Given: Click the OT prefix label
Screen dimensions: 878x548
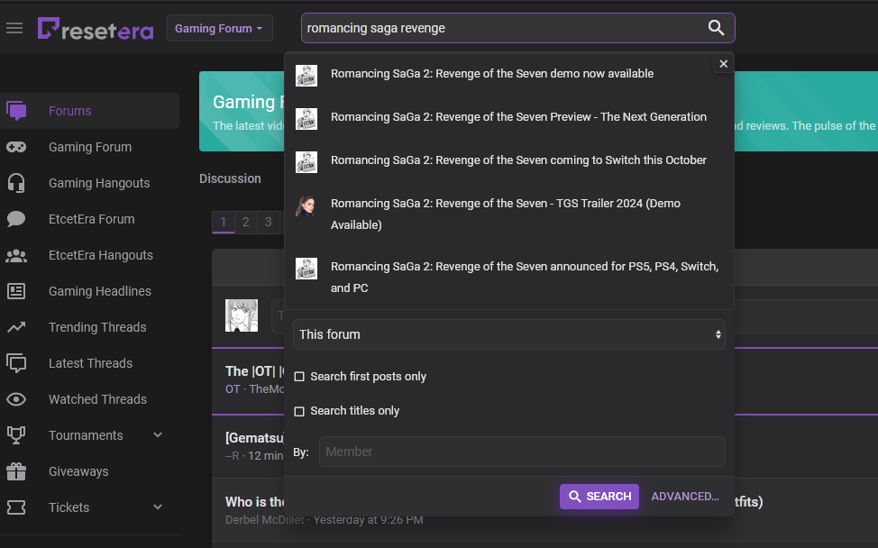Looking at the screenshot, I should 233,389.
